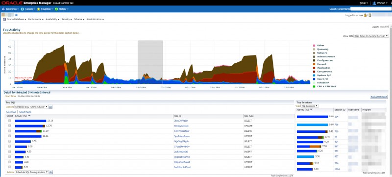Click the padlock icon next to logged-in user
The width and height of the screenshot is (392, 177).
coord(365,15)
